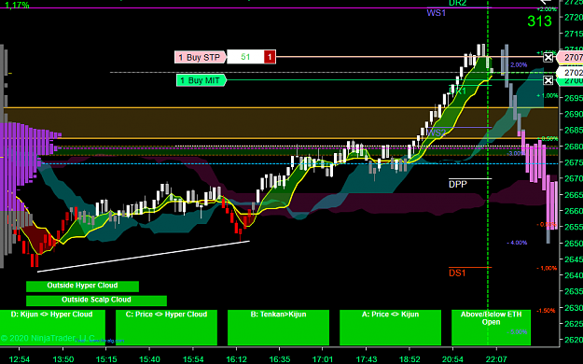This screenshot has width=583, height=364.
Task: Click the DR2 level label
Action: tap(457, 3)
